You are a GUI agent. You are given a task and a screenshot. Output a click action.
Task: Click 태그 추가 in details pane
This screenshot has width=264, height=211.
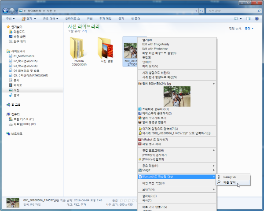80,204
